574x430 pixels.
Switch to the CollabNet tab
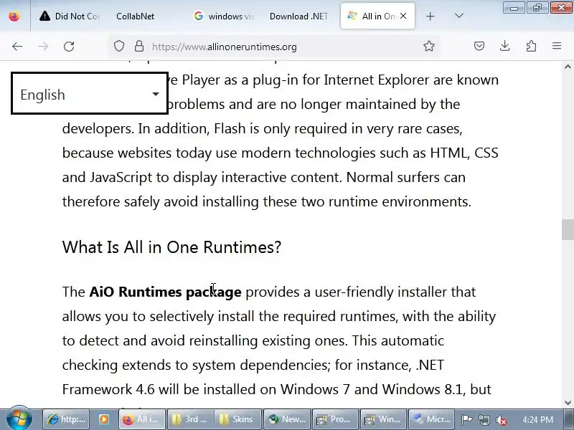pos(135,16)
